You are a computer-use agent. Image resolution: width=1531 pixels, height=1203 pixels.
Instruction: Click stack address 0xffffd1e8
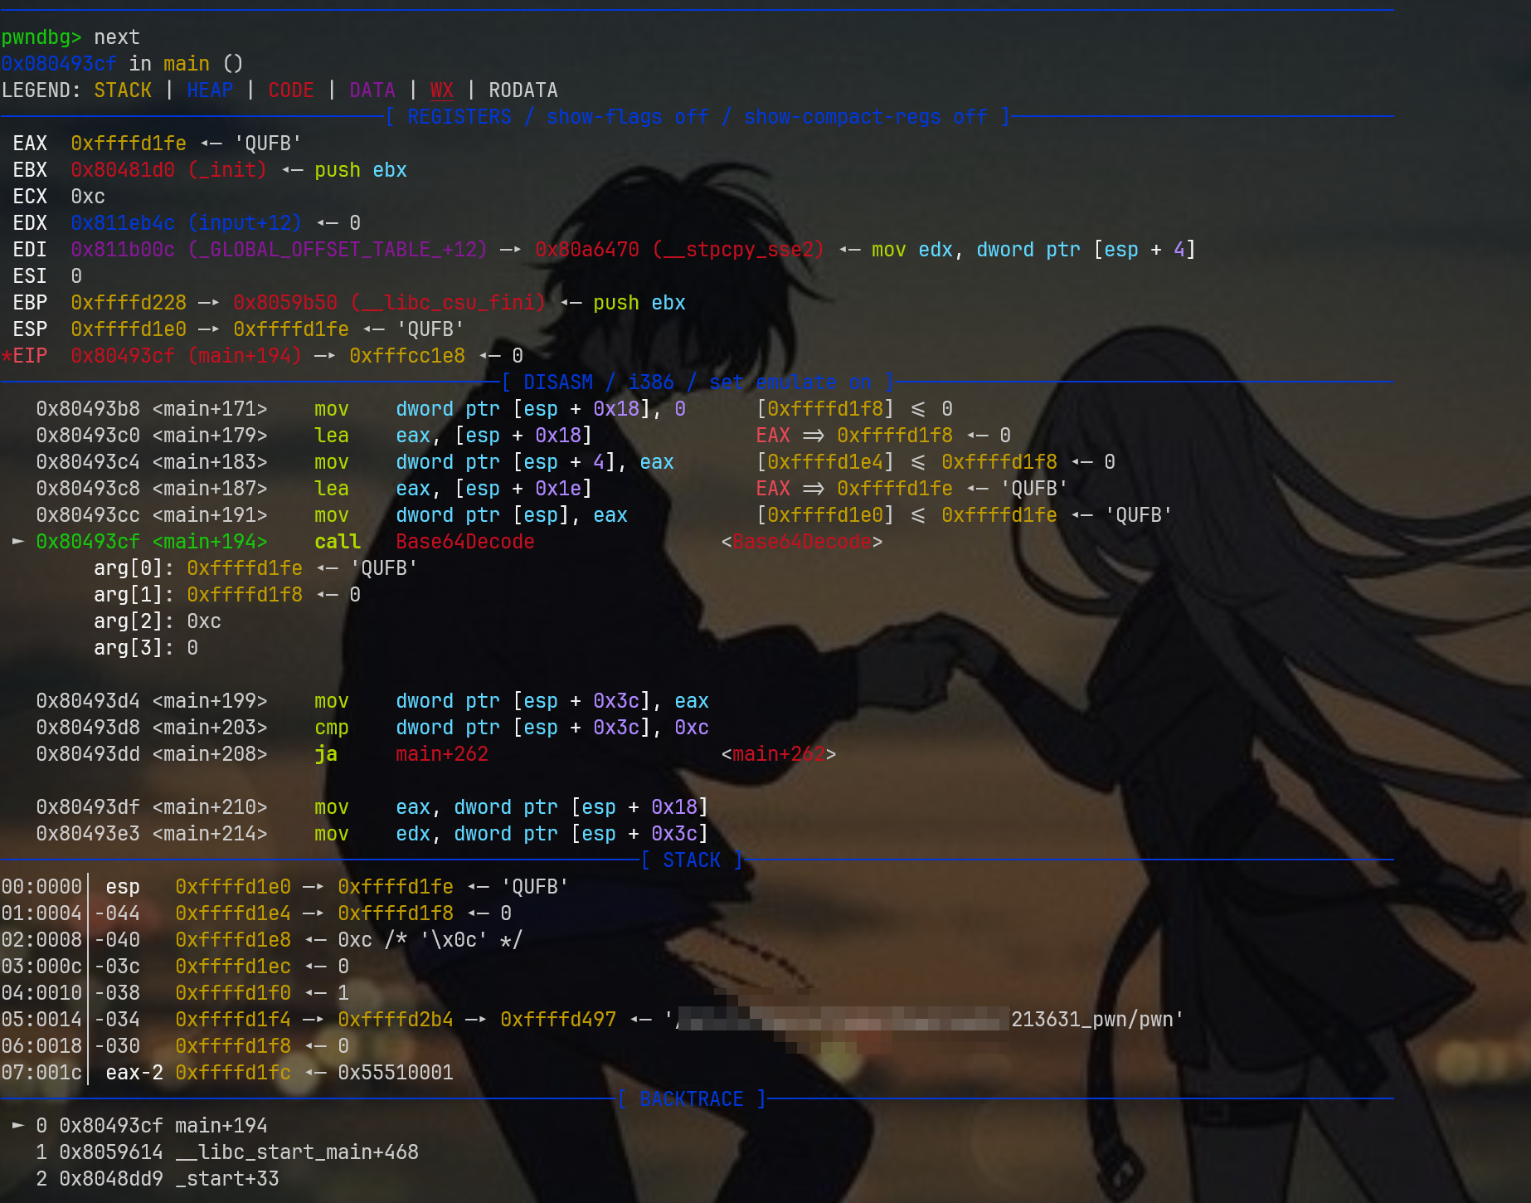(233, 940)
